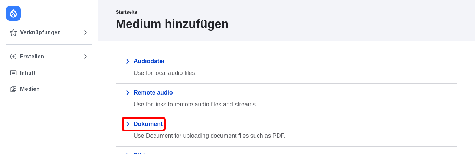Open the Verknüpfungen sidebar menu item
Image resolution: width=475 pixels, height=154 pixels.
[x=49, y=32]
